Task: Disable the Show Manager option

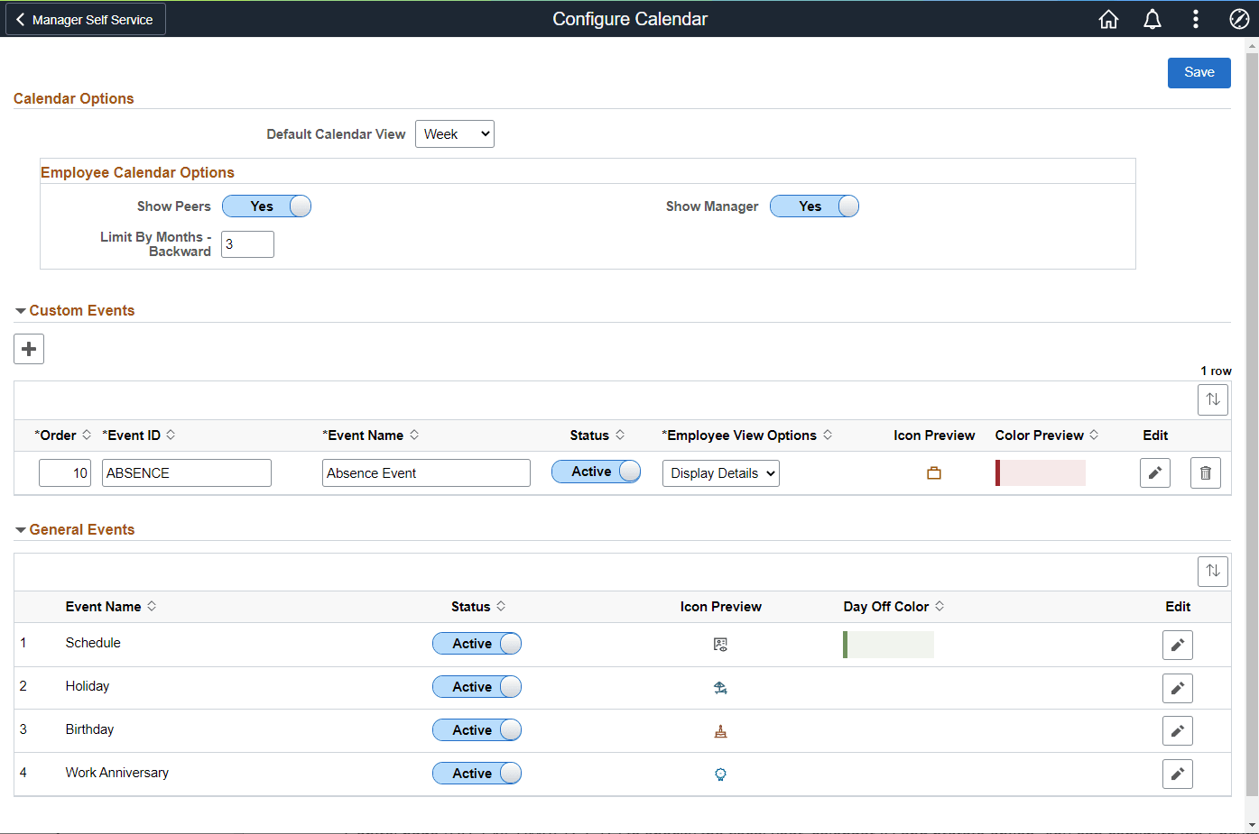Action: (x=814, y=206)
